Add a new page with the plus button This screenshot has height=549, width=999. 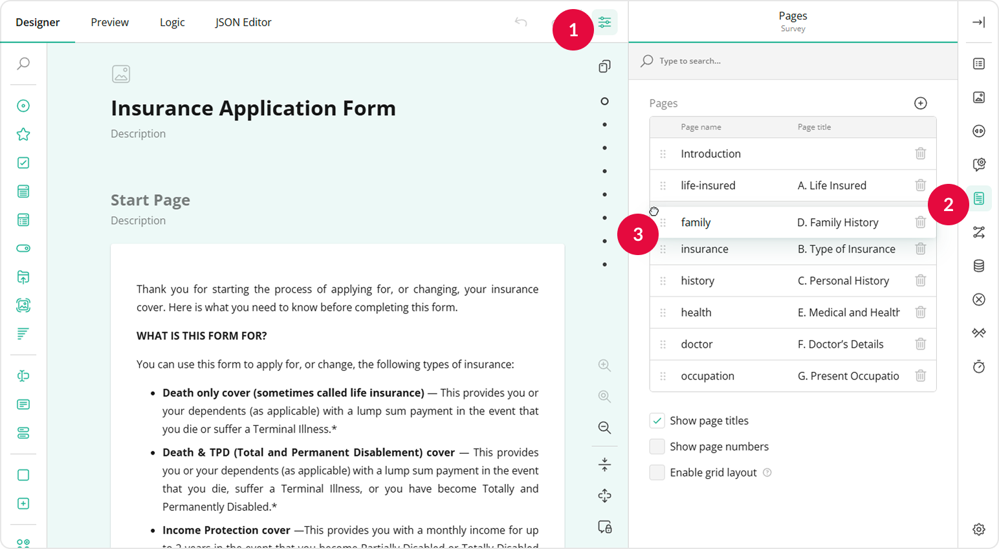click(x=920, y=102)
